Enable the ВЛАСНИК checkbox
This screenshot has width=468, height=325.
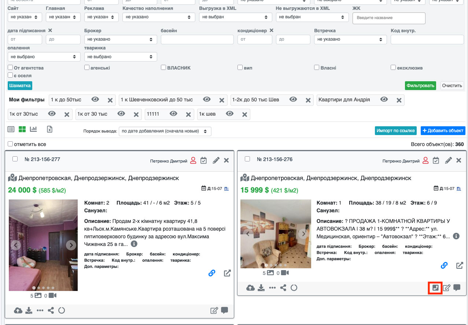point(163,68)
